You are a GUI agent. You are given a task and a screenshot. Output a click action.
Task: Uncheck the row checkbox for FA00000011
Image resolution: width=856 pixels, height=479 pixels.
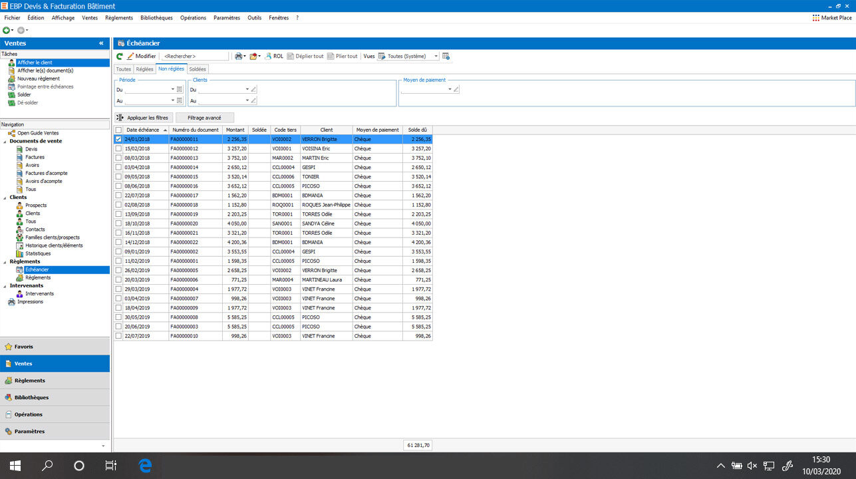(118, 139)
